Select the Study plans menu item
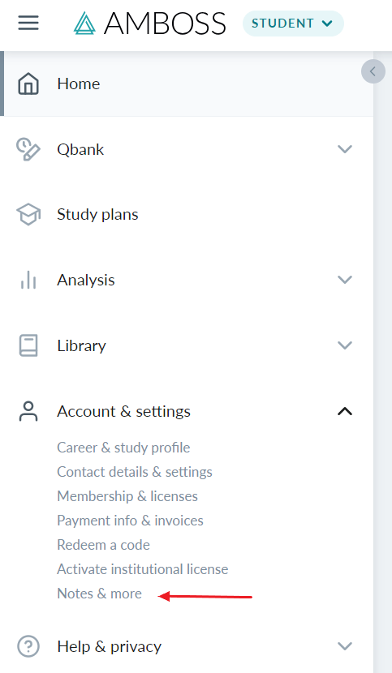The height and width of the screenshot is (673, 392). [x=187, y=214]
